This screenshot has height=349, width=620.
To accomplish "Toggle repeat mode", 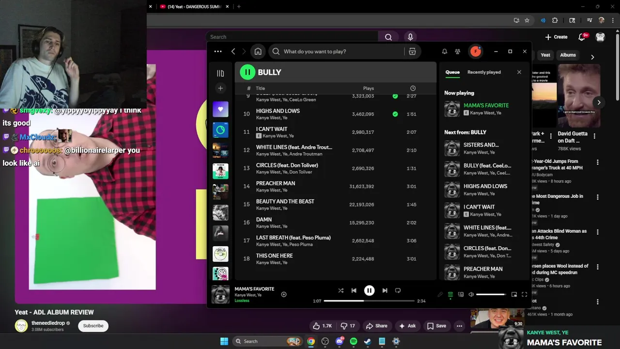I will click(398, 290).
